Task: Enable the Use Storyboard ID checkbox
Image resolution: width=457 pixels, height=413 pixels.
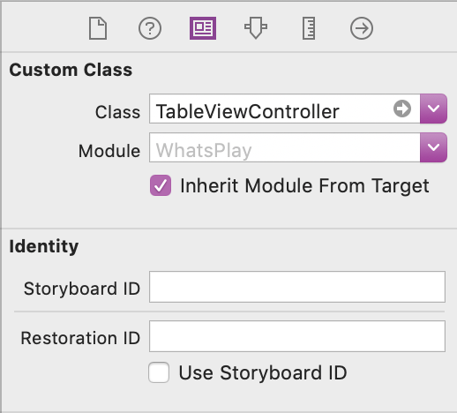Action: [x=159, y=372]
